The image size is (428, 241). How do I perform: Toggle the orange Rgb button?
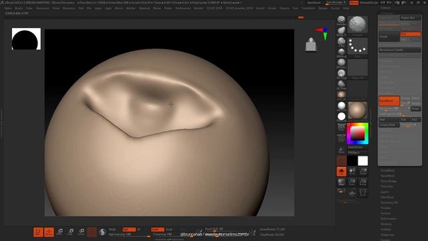[129, 229]
